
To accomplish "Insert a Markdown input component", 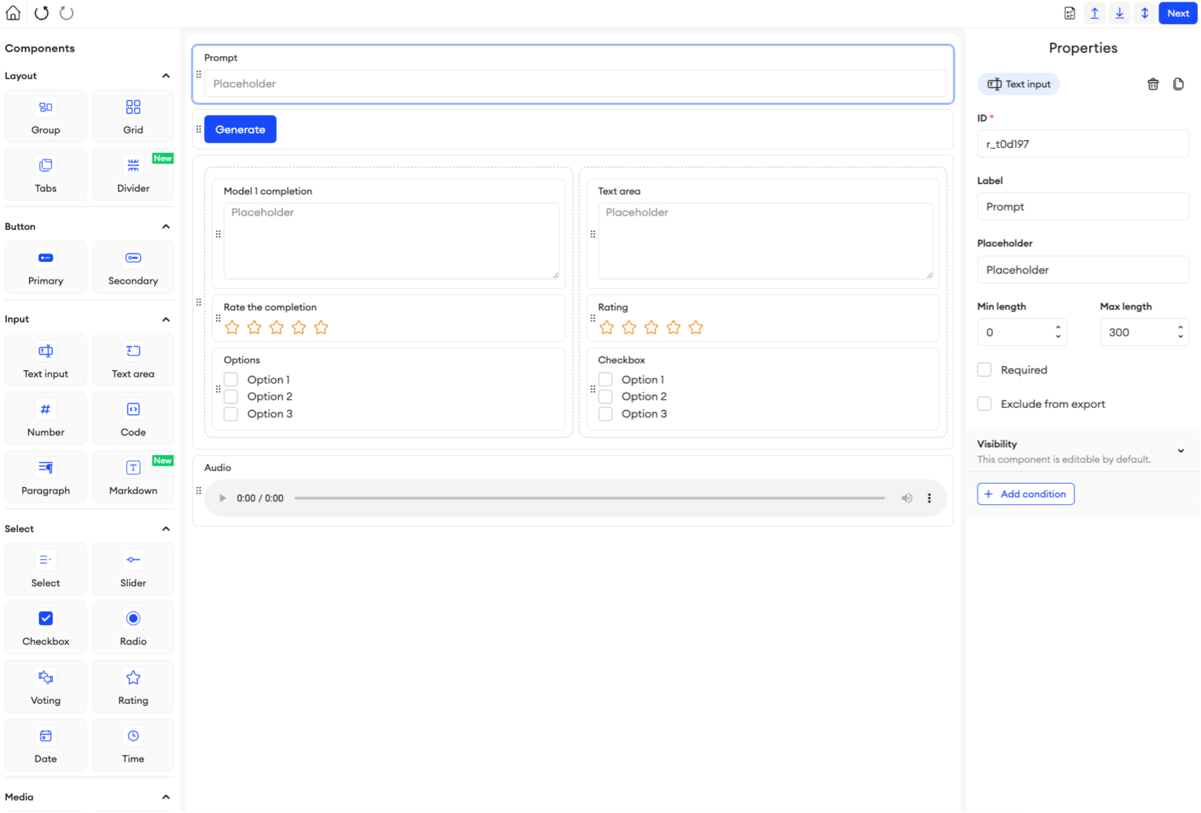I will coord(133,476).
